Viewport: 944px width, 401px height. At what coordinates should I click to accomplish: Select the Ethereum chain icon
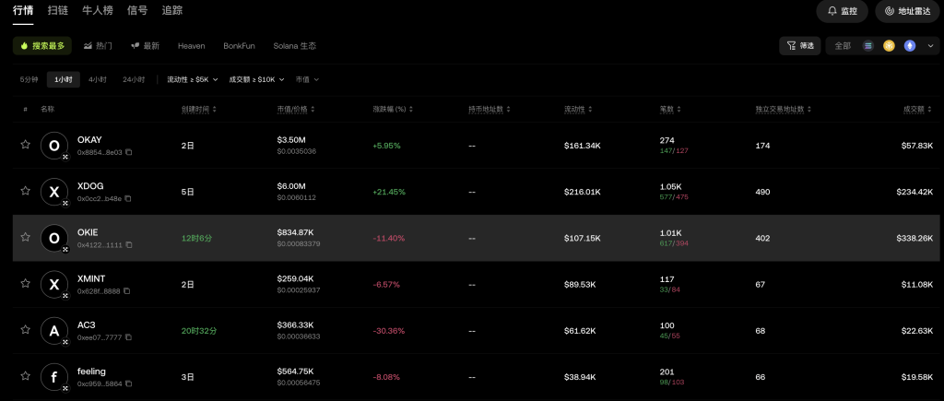tap(910, 45)
